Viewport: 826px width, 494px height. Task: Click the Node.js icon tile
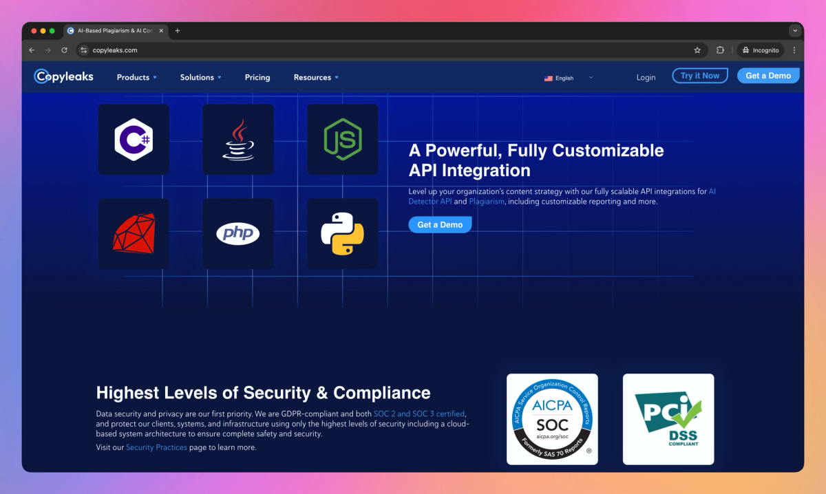point(343,139)
